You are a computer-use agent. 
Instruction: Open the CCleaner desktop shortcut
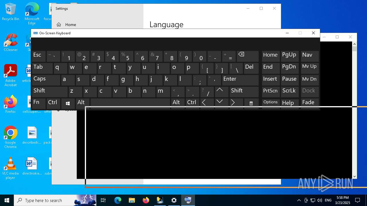[x=11, y=43]
